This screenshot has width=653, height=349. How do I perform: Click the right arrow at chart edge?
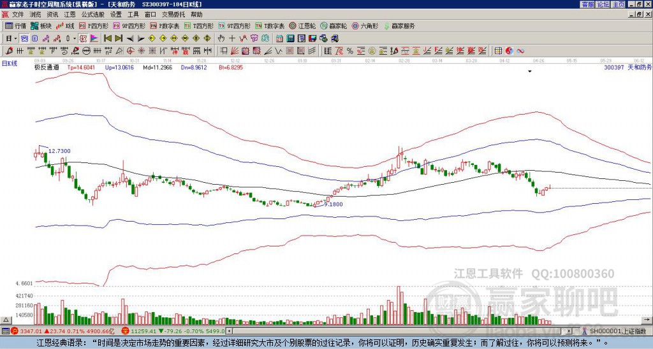tap(648, 320)
